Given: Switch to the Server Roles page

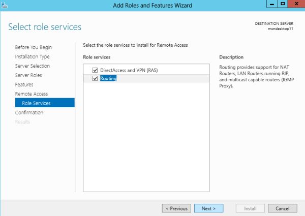Looking at the screenshot, I should click(x=28, y=75).
